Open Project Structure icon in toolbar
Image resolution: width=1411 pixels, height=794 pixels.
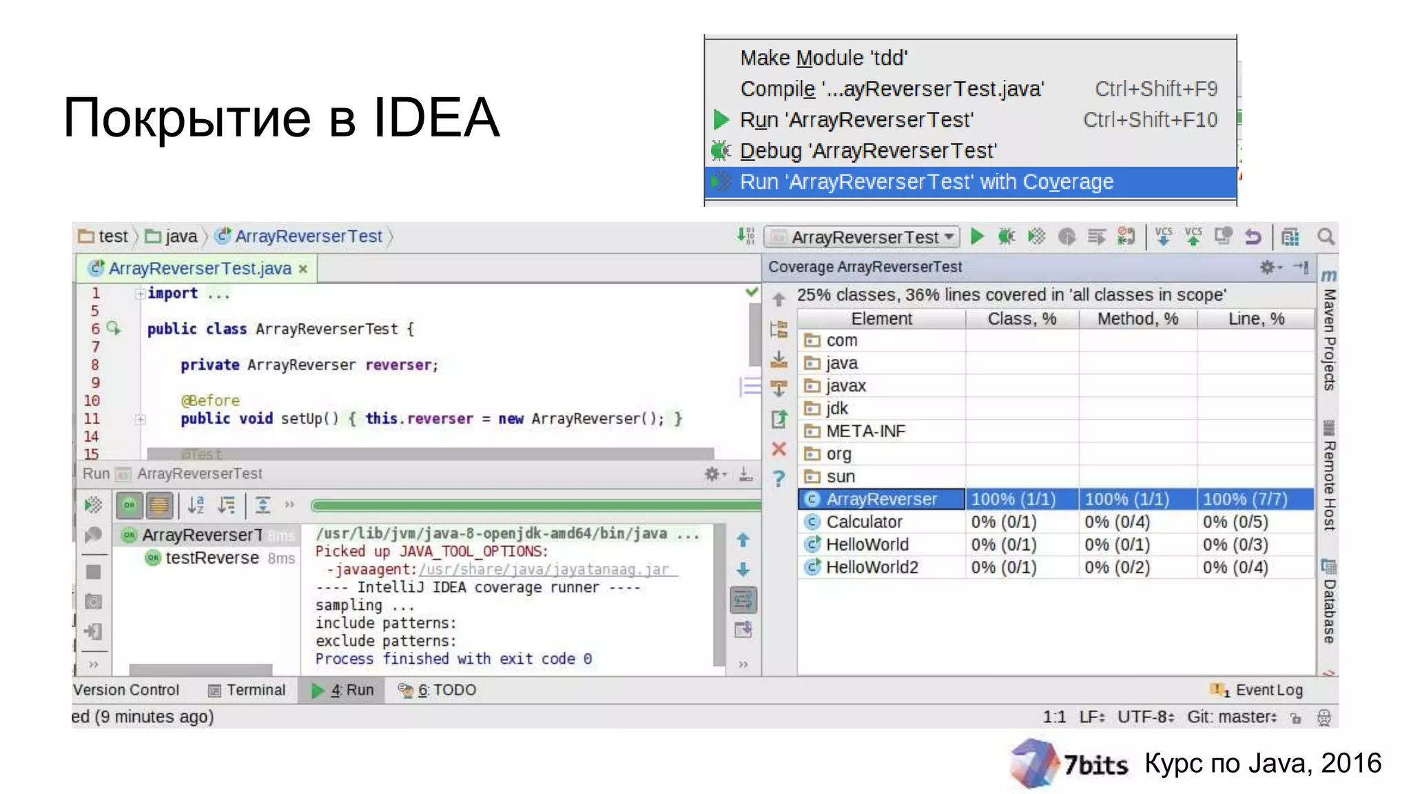pyautogui.click(x=1290, y=237)
